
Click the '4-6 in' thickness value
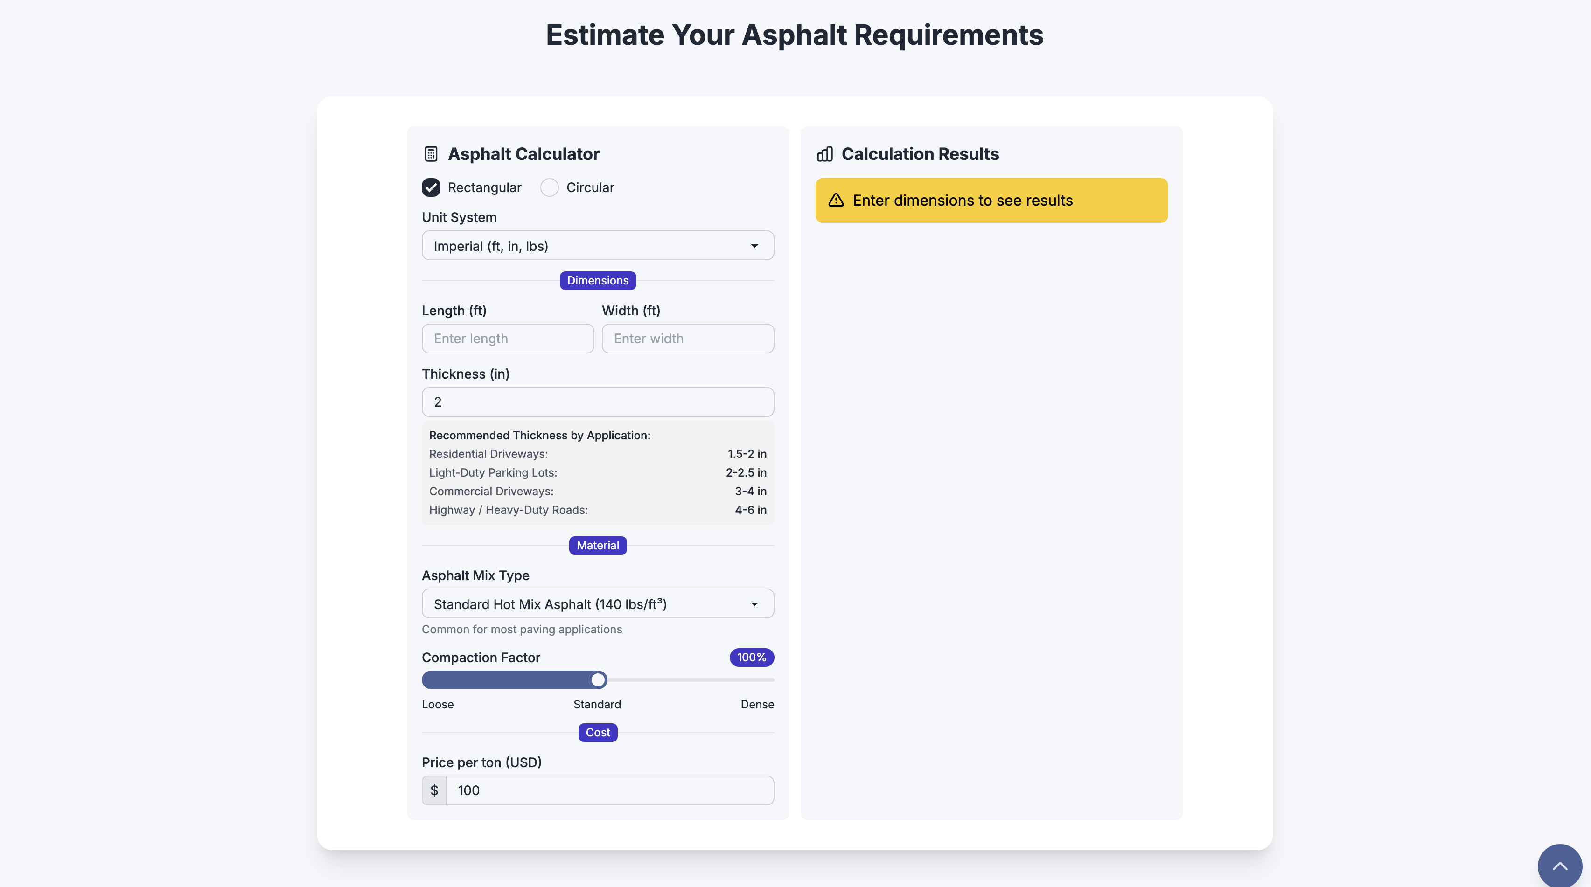(750, 510)
